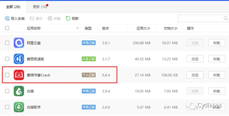Click the 版本 column header

tap(106, 28)
